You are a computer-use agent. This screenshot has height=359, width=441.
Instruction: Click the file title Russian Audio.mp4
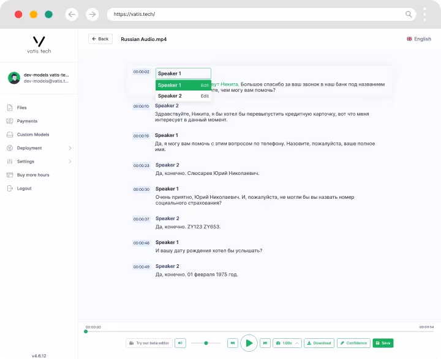[144, 39]
